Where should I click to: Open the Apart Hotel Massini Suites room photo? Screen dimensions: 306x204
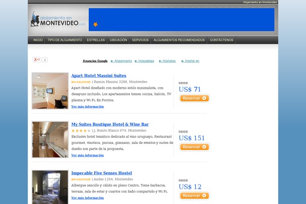tap(50, 91)
